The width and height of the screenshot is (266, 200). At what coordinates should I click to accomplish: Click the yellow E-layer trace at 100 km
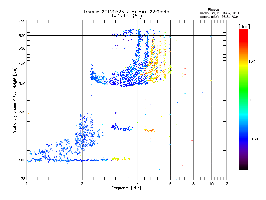click(121, 159)
